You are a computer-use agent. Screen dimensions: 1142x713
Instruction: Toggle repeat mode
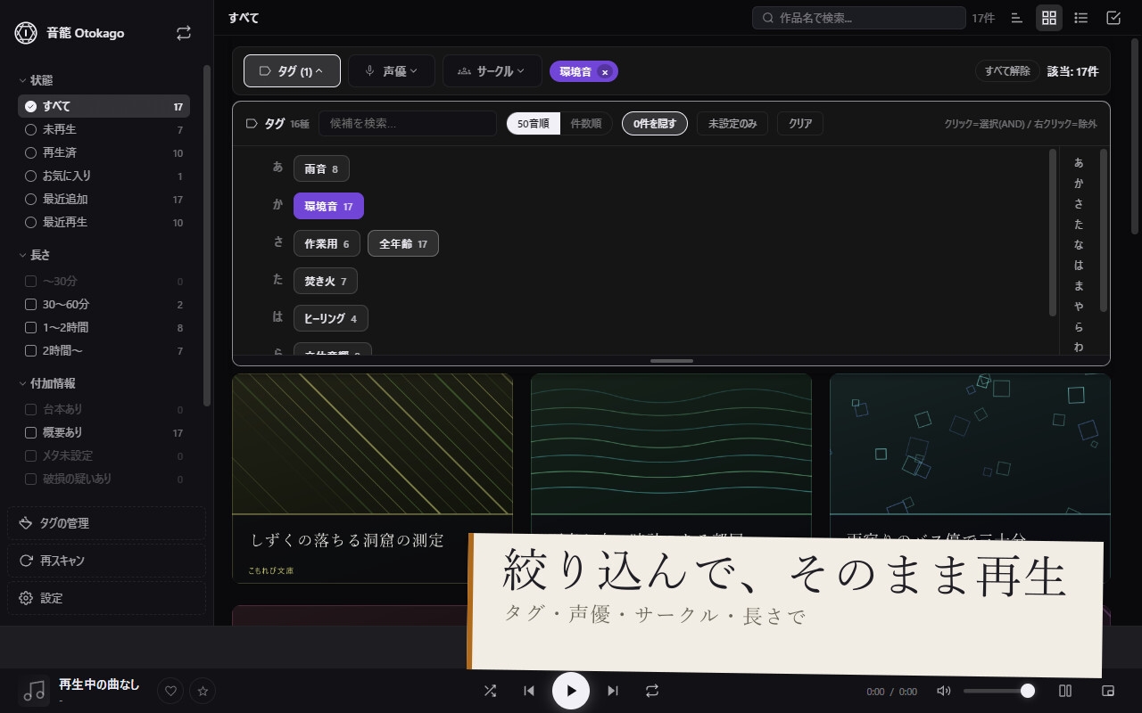[652, 691]
